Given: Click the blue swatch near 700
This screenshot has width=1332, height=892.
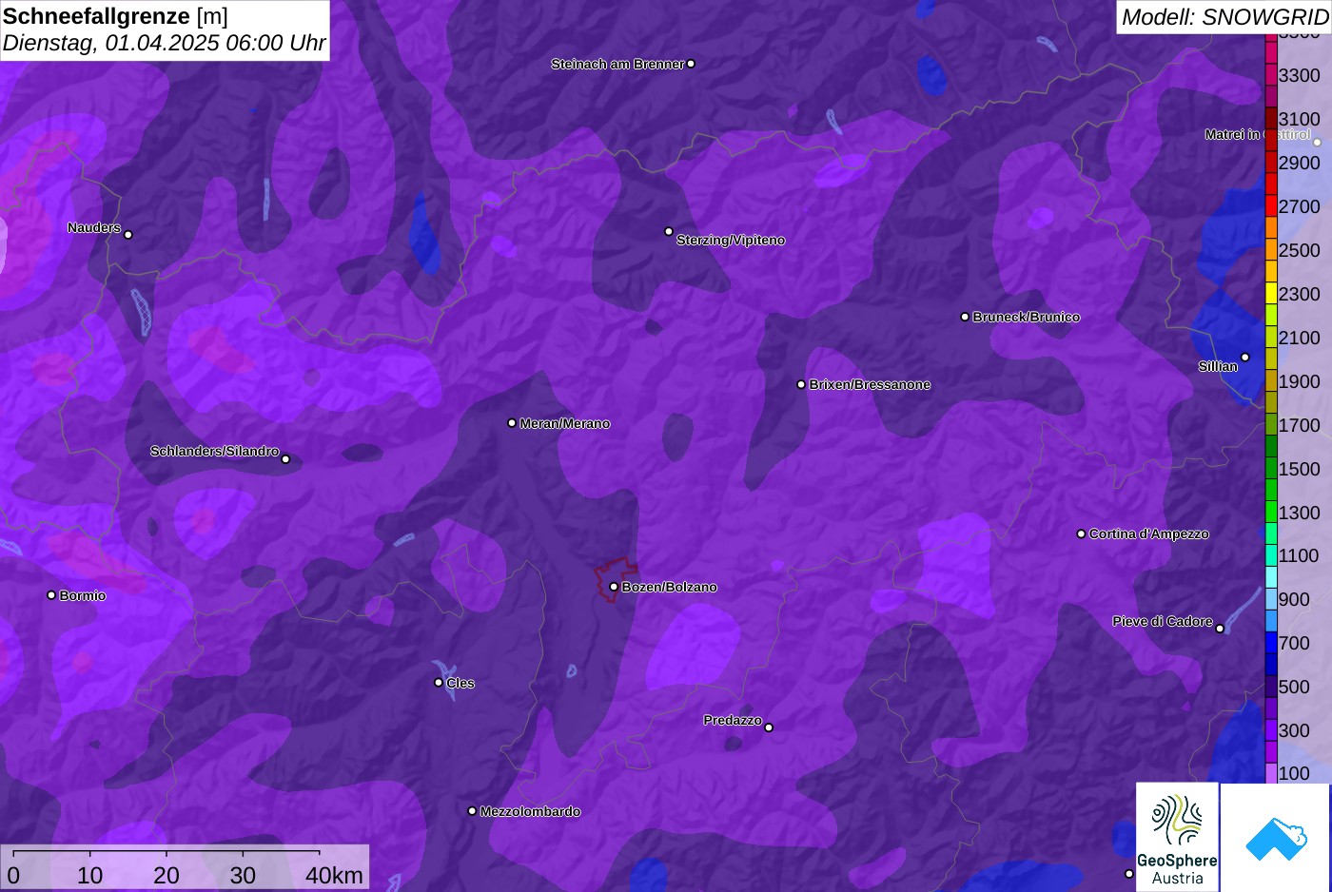Looking at the screenshot, I should tap(1271, 643).
